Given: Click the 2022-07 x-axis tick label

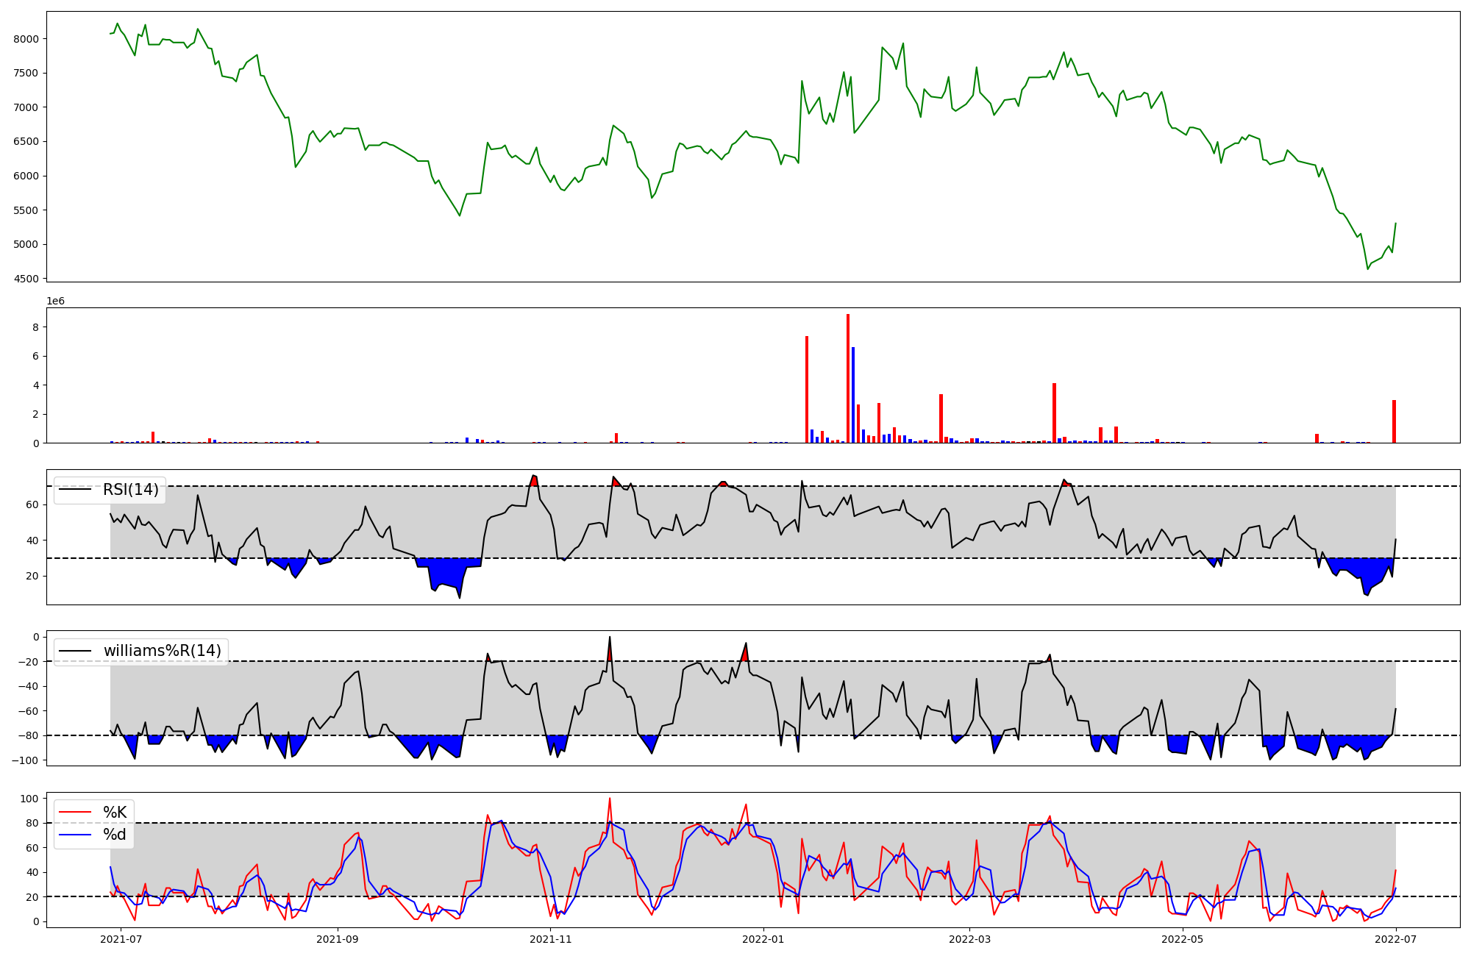Looking at the screenshot, I should coord(1396,939).
